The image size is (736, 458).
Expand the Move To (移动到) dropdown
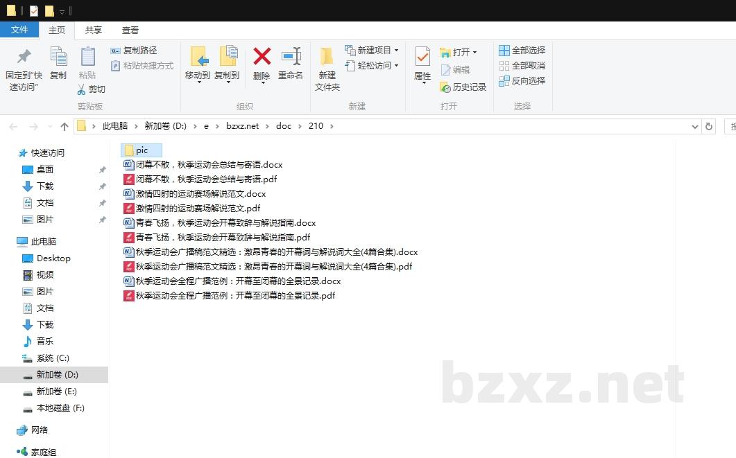pos(198,82)
